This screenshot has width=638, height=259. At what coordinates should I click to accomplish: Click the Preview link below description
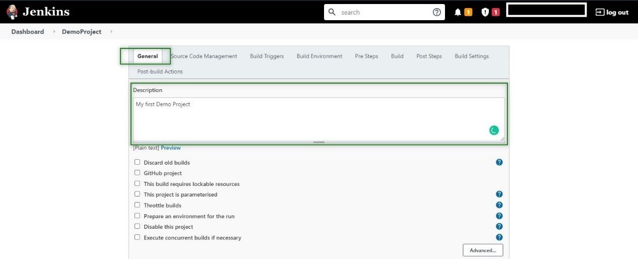(x=170, y=148)
